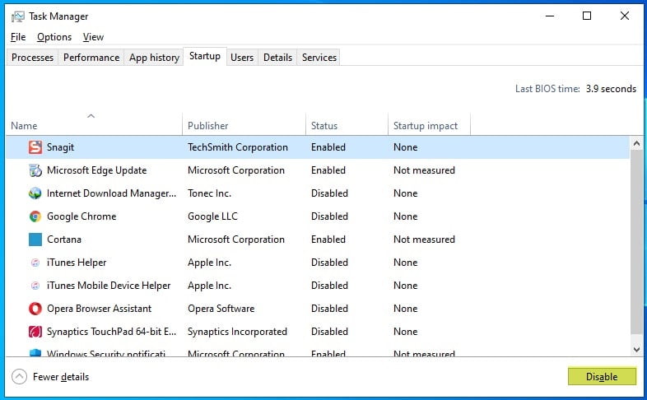The width and height of the screenshot is (647, 400).
Task: Click the Opera Software publisher cell
Action: coord(221,309)
